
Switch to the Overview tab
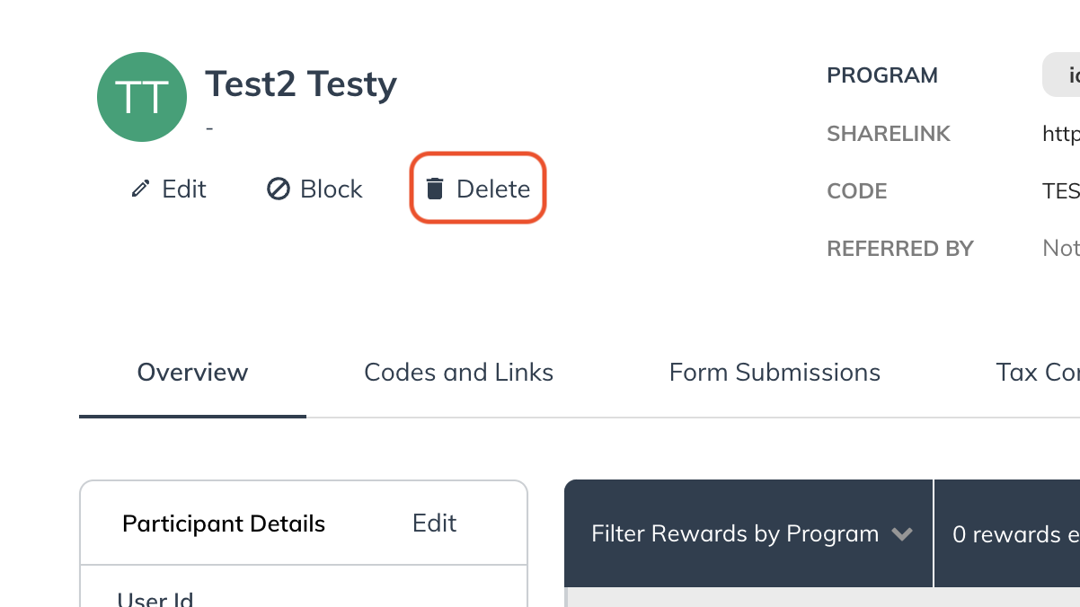(x=192, y=372)
